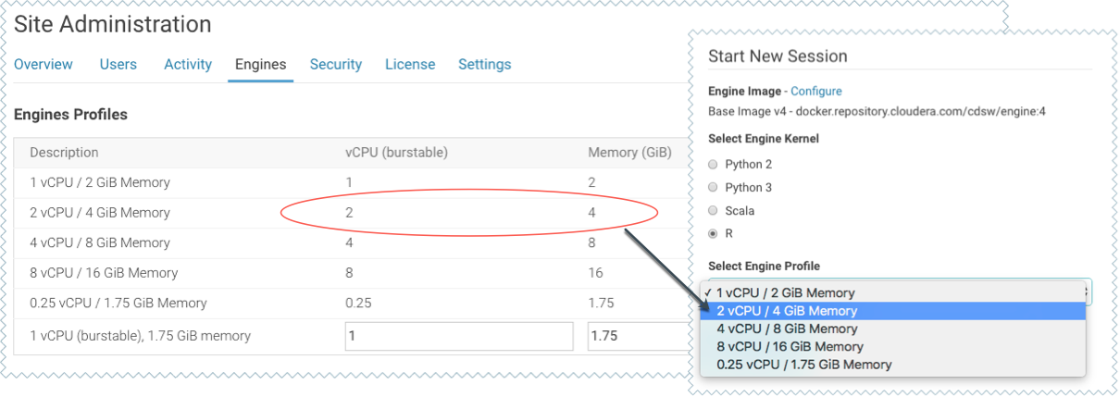Select the Engines tab
This screenshot has width=1120, height=397.
point(260,64)
